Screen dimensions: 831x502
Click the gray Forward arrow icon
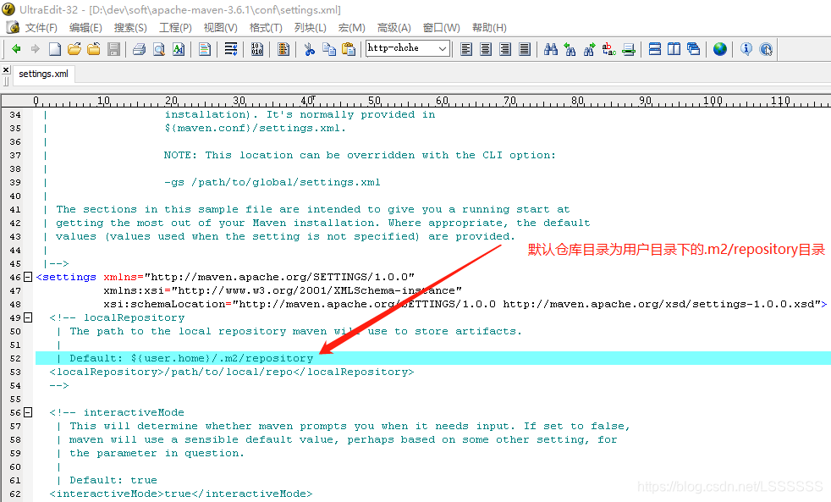[35, 49]
